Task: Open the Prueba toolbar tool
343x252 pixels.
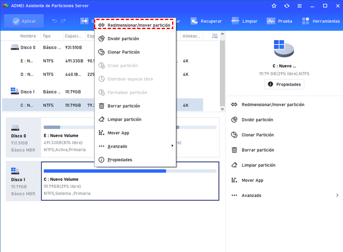Action: [x=279, y=21]
